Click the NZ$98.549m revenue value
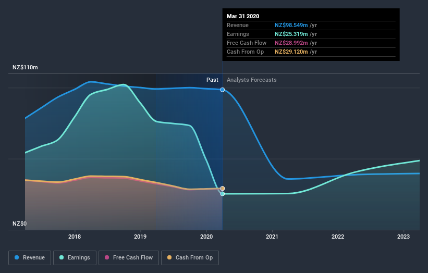The width and height of the screenshot is (428, 273). coord(291,26)
